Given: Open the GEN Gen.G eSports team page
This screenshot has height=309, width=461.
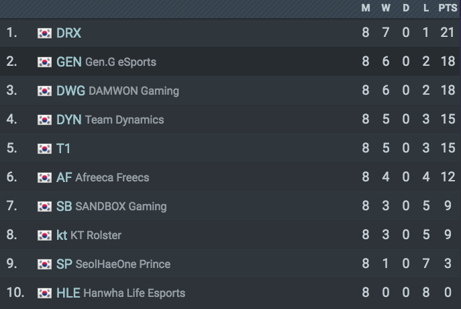Looking at the screenshot, I should tap(106, 62).
